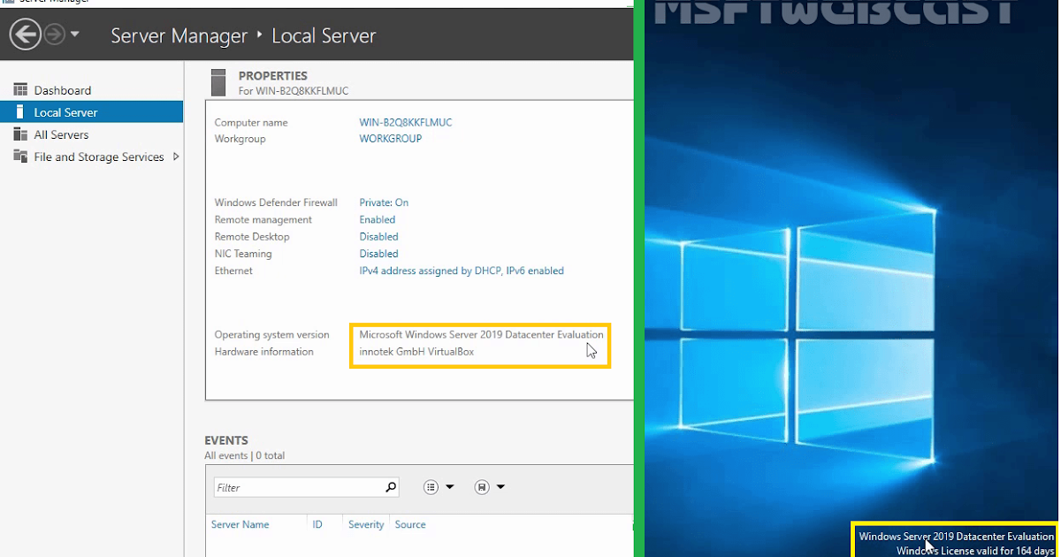Toggle Windows Defender Firewall Private setting
Screen dimensions: 1061x557
tap(384, 202)
